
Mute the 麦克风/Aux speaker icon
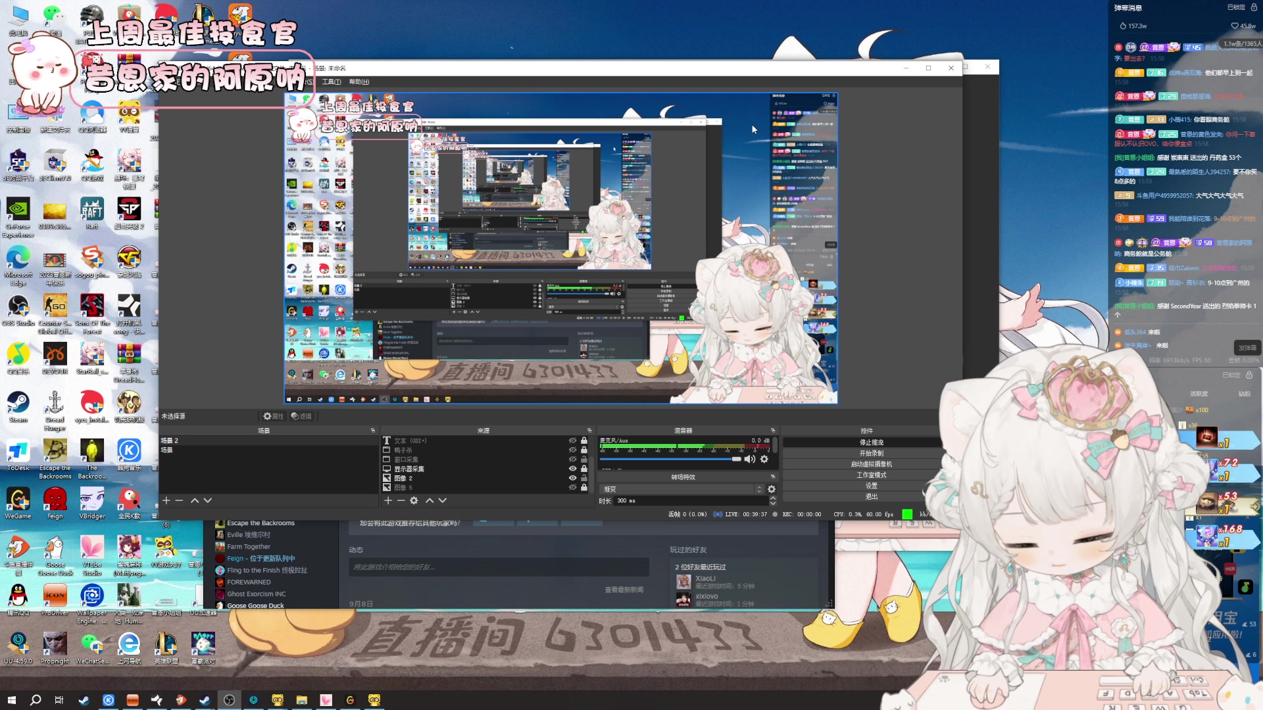(749, 460)
